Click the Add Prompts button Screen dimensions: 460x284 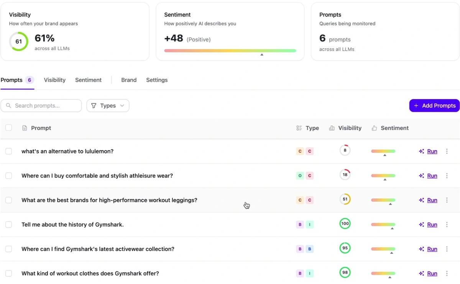point(434,106)
